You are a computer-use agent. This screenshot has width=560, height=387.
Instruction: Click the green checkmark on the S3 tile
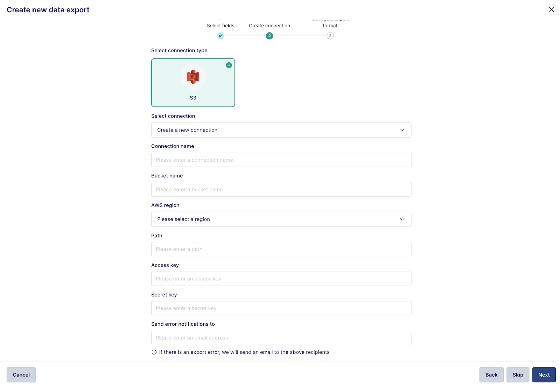pos(229,65)
